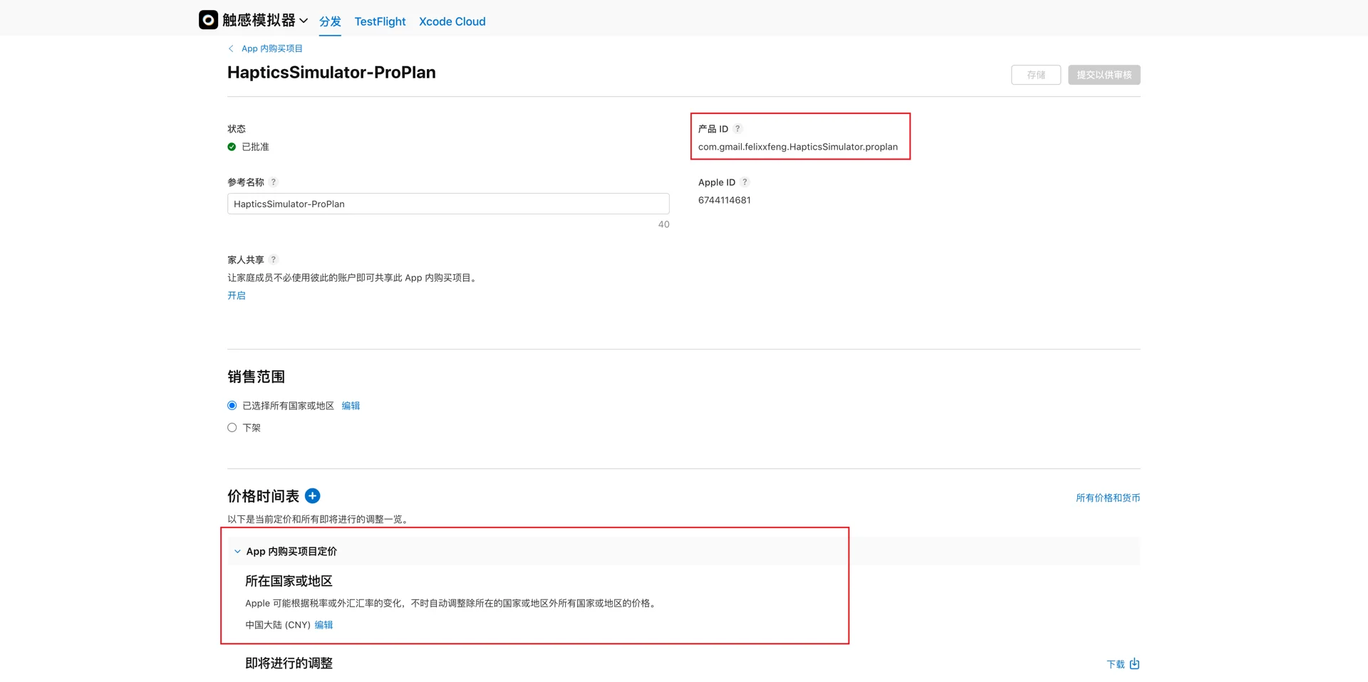The width and height of the screenshot is (1368, 682).
Task: Show help for 参考名称
Action: coord(273,182)
